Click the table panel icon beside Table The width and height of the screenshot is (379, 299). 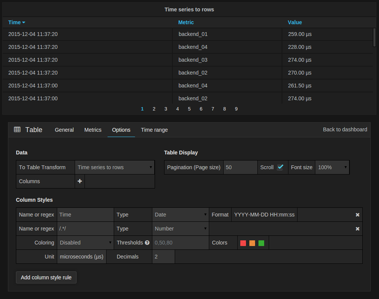click(17, 129)
